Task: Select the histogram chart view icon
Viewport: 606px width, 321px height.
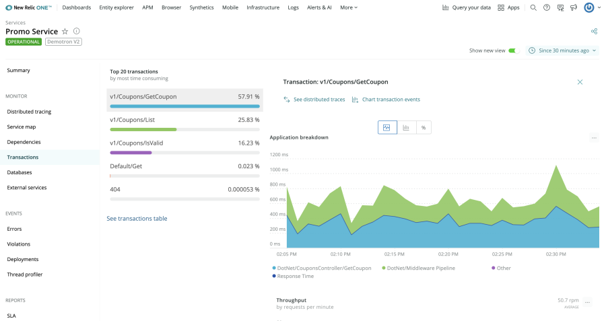Action: [406, 127]
